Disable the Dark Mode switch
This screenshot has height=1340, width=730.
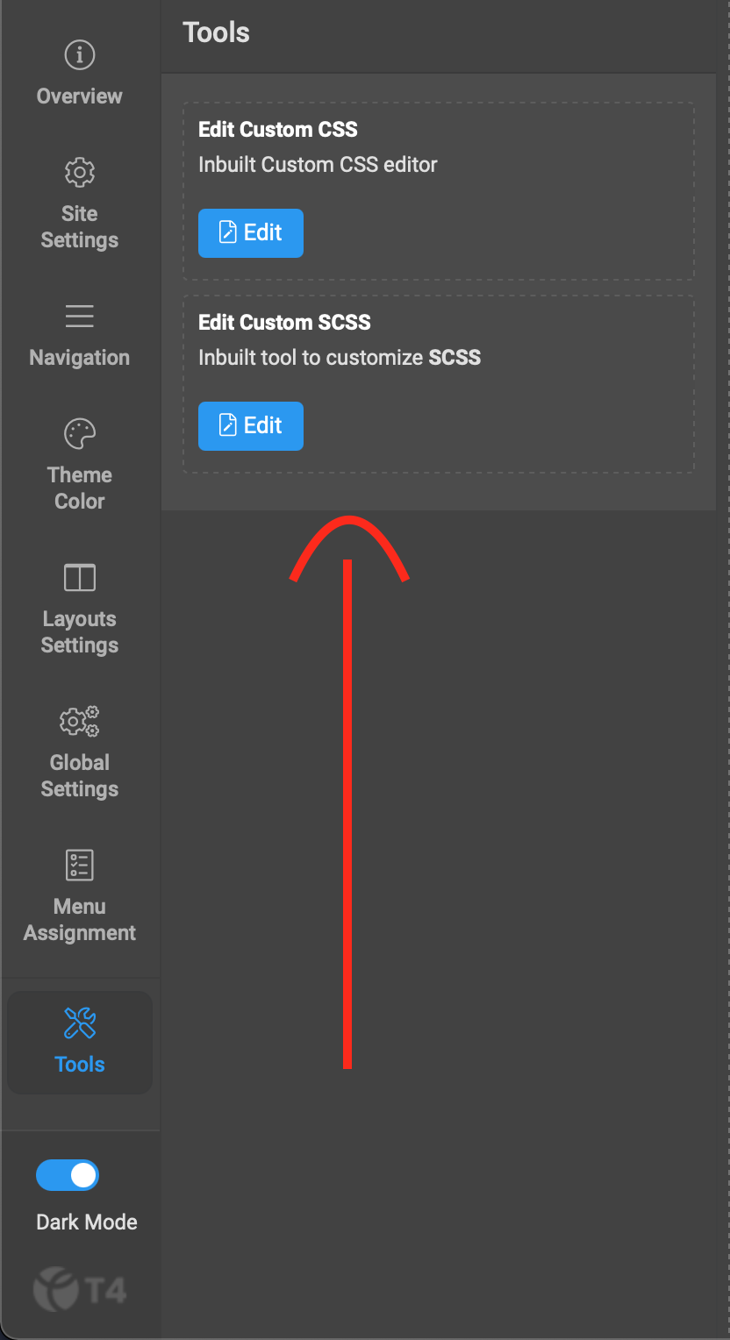[68, 1175]
